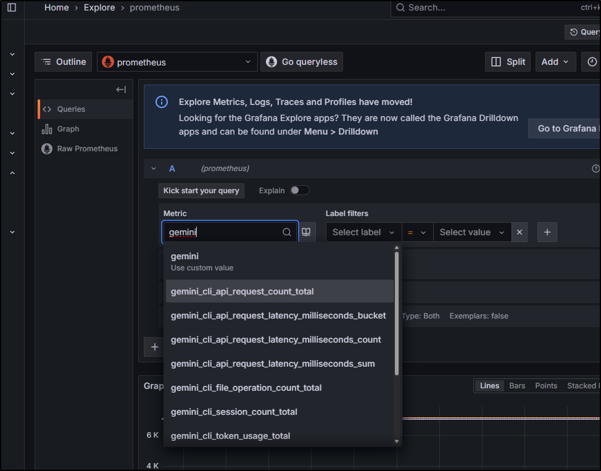Click scrollbar down arrow in metric list
The width and height of the screenshot is (601, 471).
point(397,441)
